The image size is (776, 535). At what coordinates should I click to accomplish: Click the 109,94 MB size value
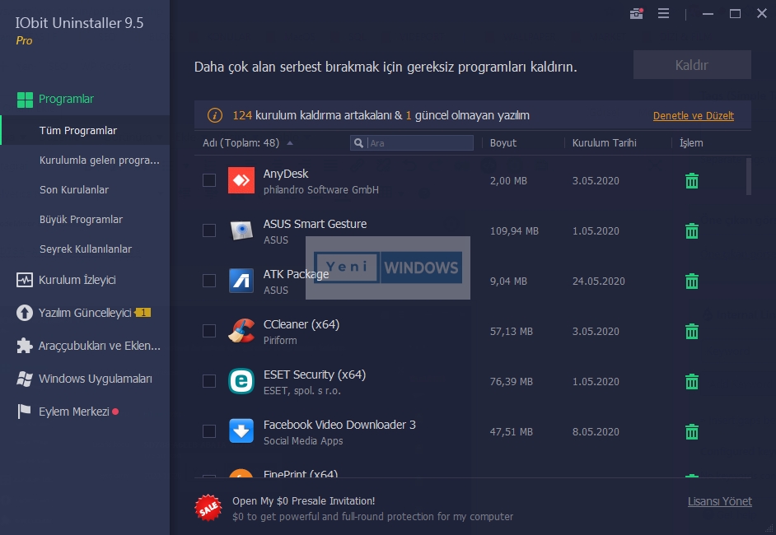514,231
